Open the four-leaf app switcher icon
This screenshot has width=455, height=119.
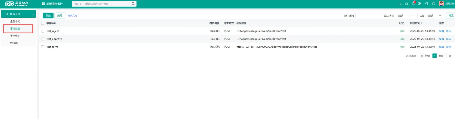[x=420, y=4]
